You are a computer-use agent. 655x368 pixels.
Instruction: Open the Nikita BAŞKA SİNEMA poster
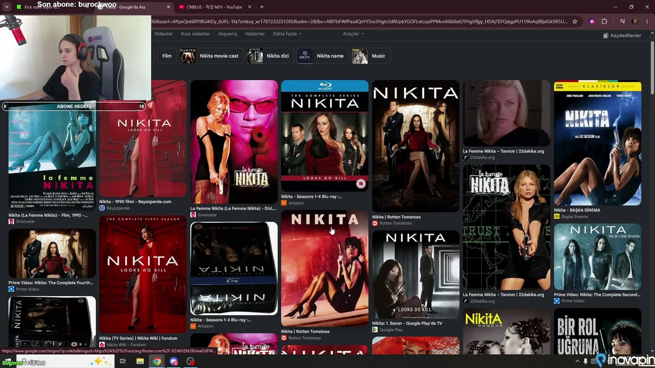pyautogui.click(x=597, y=143)
